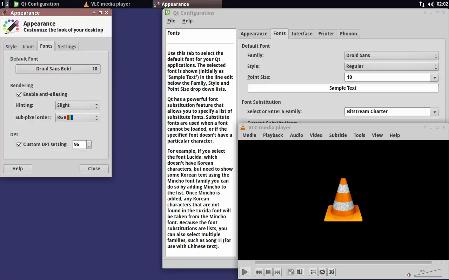
Task: Open the Style dropdown showing Regular
Action: pyautogui.click(x=391, y=66)
